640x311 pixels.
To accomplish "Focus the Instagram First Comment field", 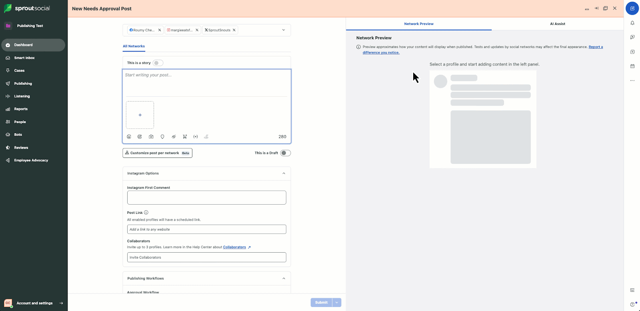I will 207,197.
